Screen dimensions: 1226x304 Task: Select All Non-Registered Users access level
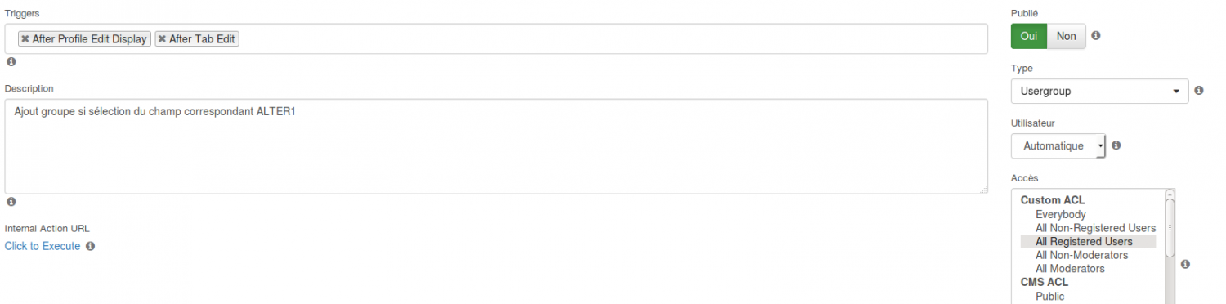[1095, 228]
